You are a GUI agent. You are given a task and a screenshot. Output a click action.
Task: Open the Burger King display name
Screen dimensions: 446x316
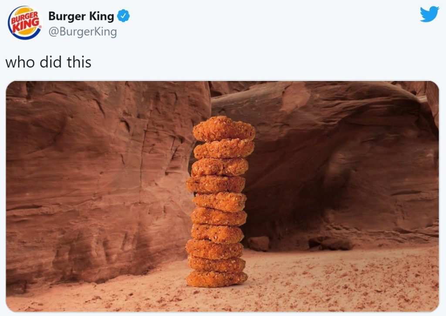coord(81,16)
